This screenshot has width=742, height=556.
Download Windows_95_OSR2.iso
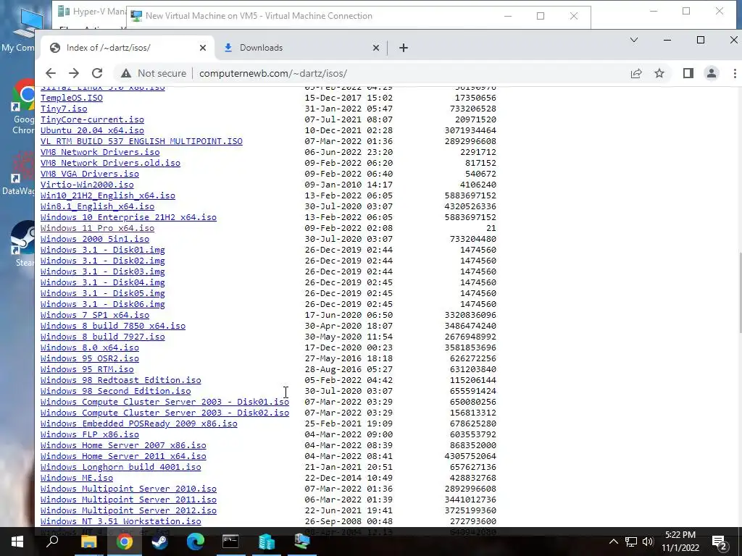point(89,359)
